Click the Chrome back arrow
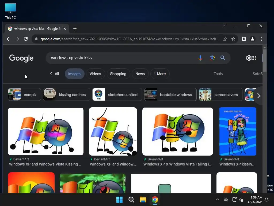 click(8, 39)
